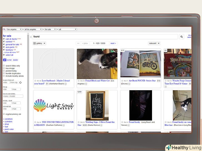The image size is (202, 151).
Task: Favorite star for Wonder Forge Journey listing
Action: tap(166, 81)
